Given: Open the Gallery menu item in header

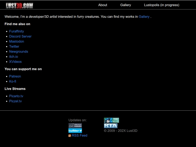Looking at the screenshot, I should pos(126,5).
